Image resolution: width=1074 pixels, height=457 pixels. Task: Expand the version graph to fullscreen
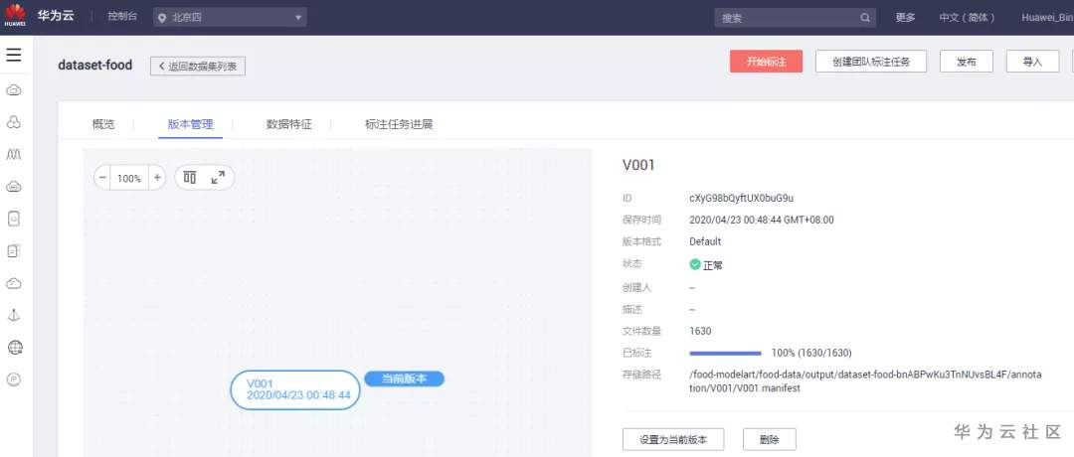point(218,178)
